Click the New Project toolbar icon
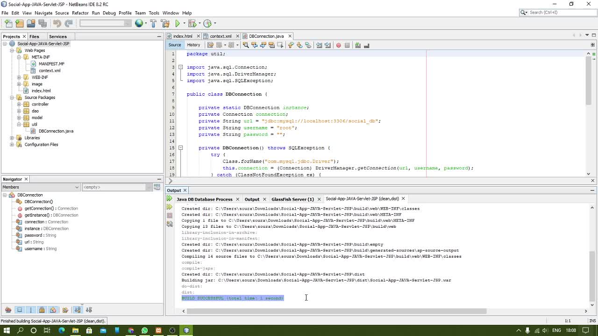 click(x=20, y=23)
